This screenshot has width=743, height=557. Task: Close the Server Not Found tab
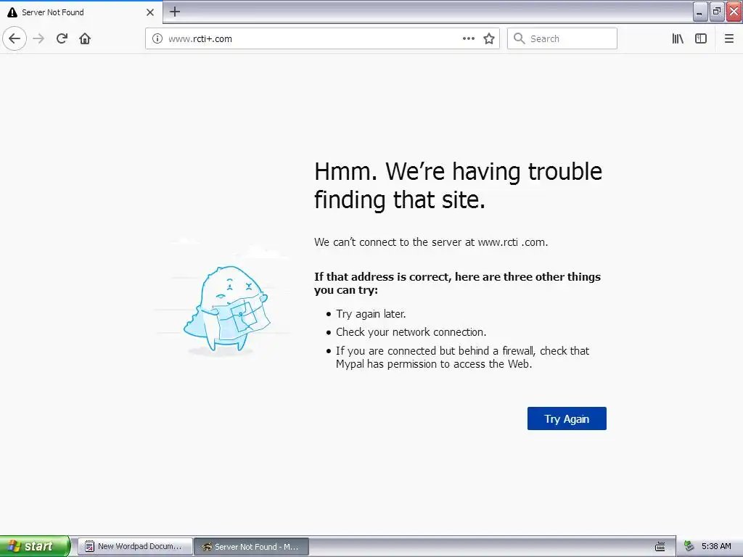point(150,12)
